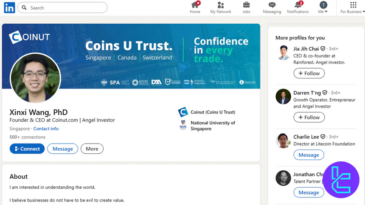Go to the Home tab

click(x=195, y=8)
